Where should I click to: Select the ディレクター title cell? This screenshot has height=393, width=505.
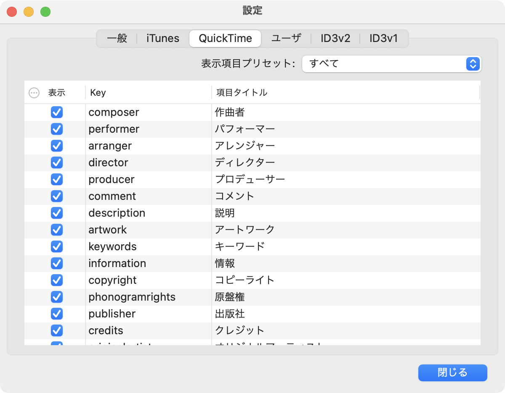[x=346, y=162]
